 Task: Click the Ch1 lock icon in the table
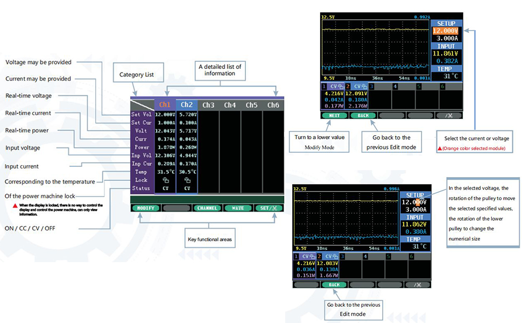click(x=165, y=180)
